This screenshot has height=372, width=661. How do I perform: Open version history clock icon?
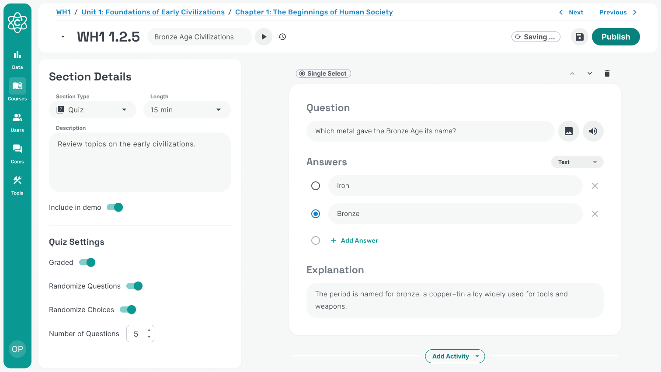pyautogui.click(x=282, y=37)
